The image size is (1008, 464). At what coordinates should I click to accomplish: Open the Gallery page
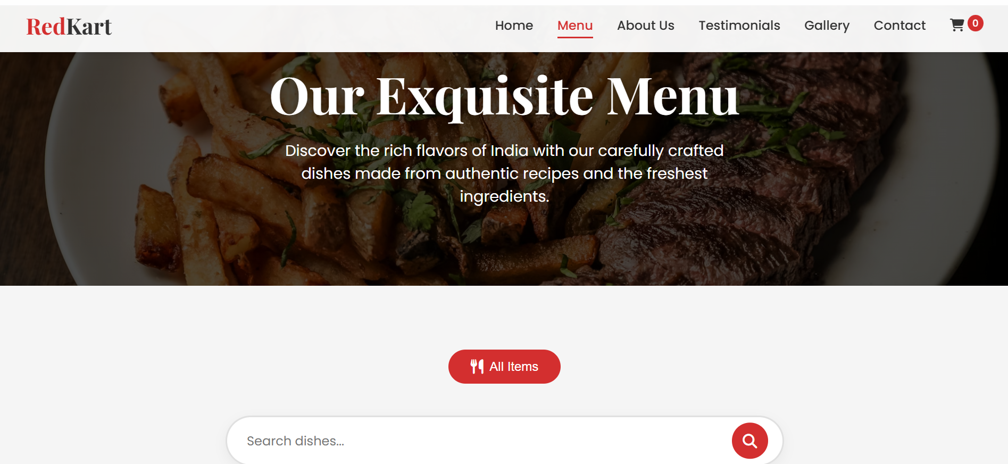(x=827, y=26)
